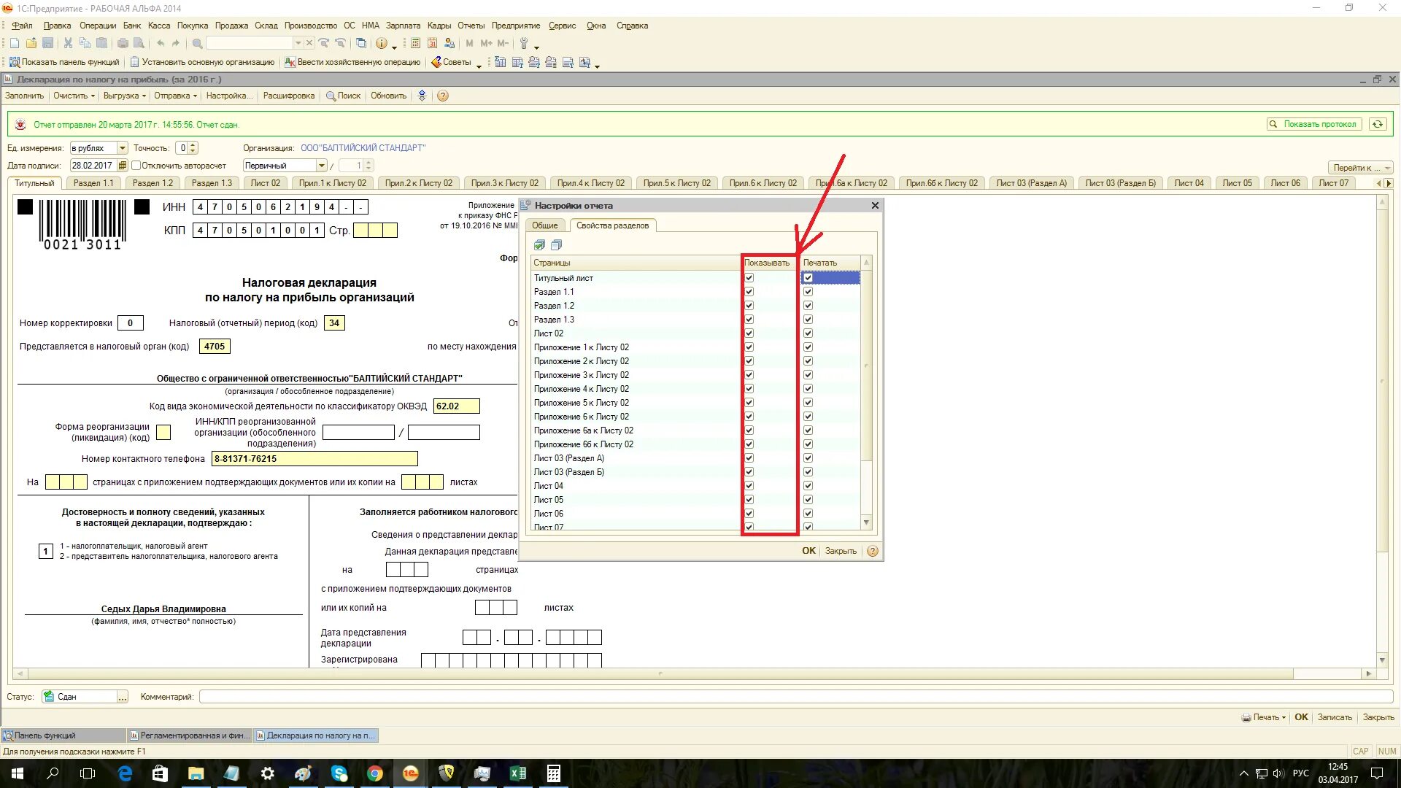Open Skype from the taskbar
This screenshot has height=788, width=1401.
[339, 773]
